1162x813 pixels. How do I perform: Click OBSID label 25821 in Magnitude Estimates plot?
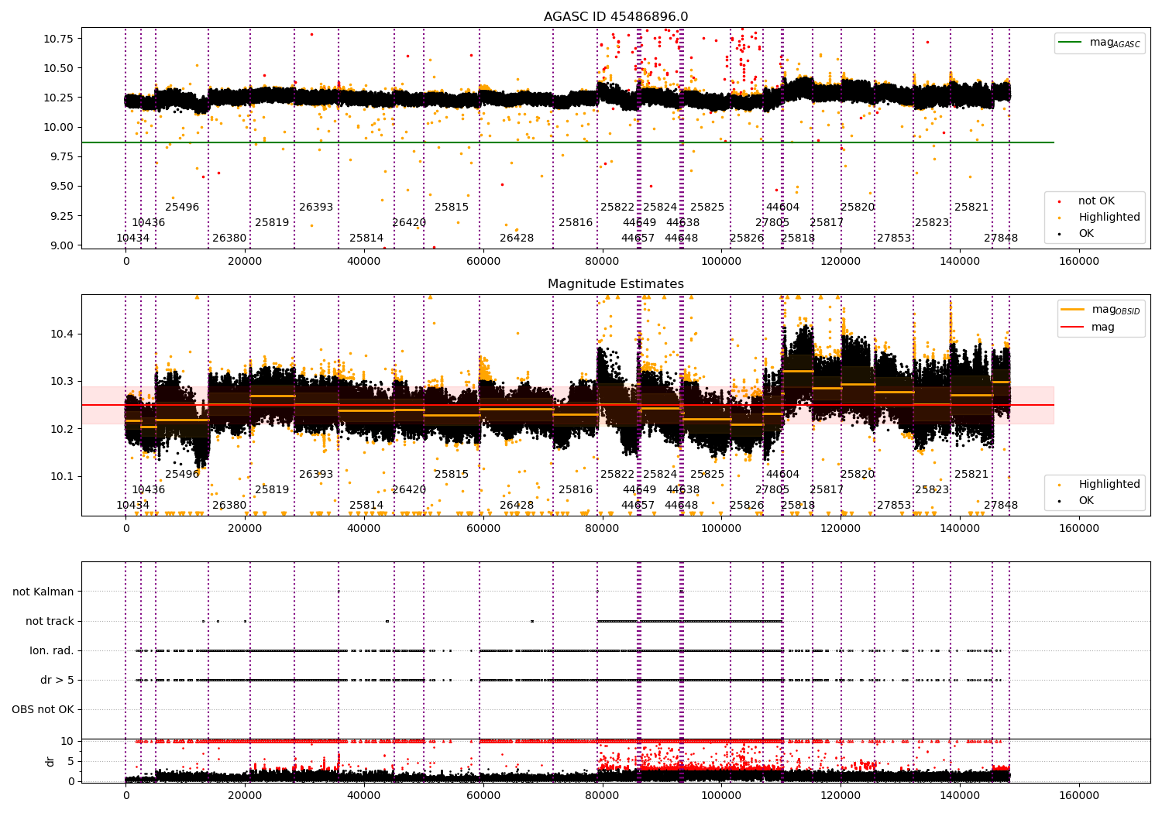(971, 475)
